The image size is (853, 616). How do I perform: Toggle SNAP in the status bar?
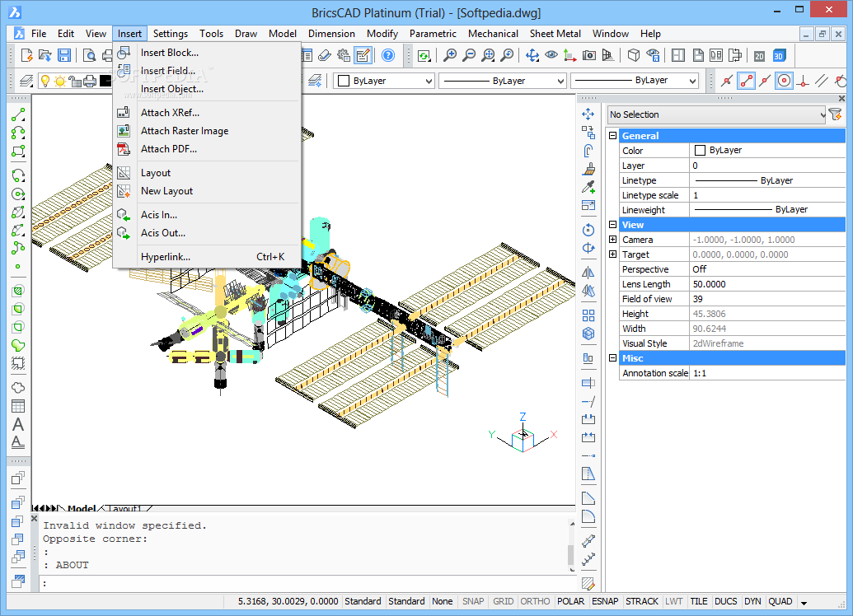[x=473, y=601]
